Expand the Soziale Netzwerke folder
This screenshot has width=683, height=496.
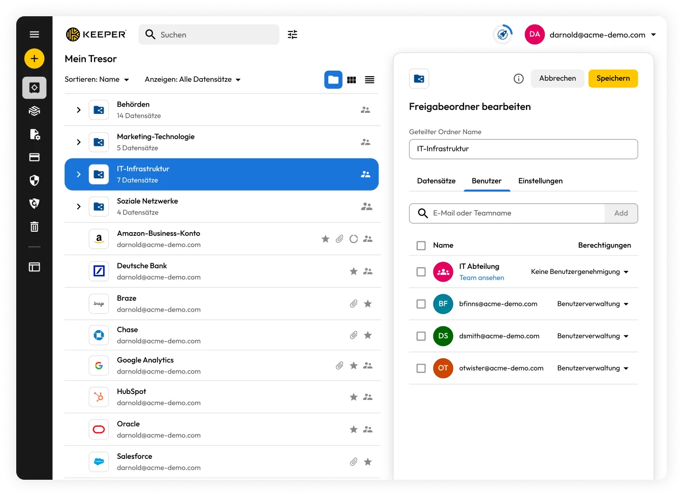click(78, 206)
